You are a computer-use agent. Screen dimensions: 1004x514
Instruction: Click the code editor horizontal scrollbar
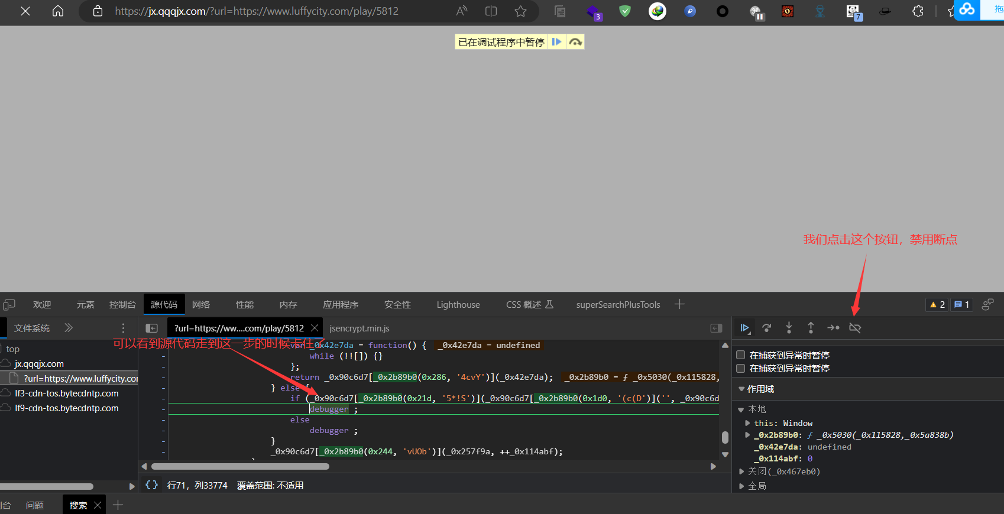click(x=240, y=466)
